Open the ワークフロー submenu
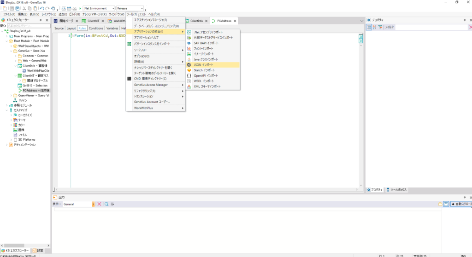This screenshot has height=257, width=472. coord(155,50)
